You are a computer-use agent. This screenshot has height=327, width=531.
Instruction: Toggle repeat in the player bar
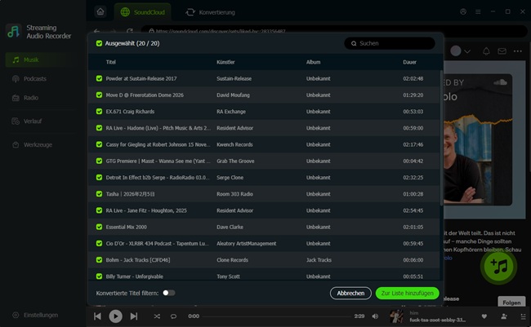coord(173,316)
